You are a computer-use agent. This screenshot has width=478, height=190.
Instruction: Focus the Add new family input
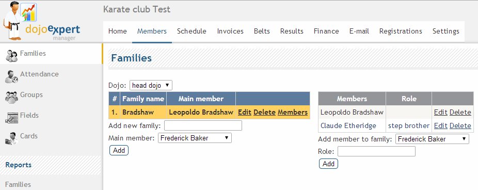click(203, 125)
